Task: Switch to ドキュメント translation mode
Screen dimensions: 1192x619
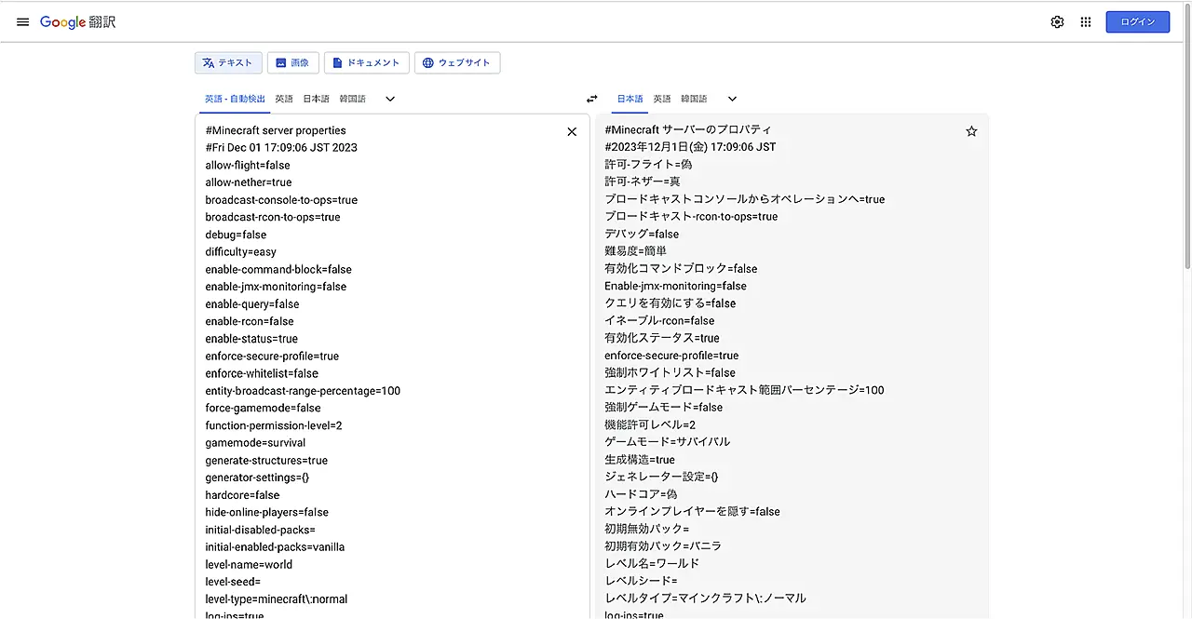Action: tap(366, 62)
